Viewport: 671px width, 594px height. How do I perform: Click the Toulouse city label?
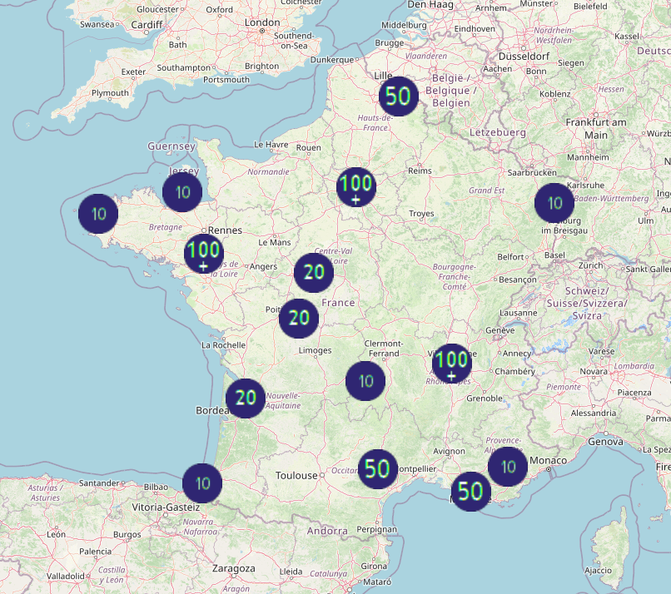tap(296, 476)
